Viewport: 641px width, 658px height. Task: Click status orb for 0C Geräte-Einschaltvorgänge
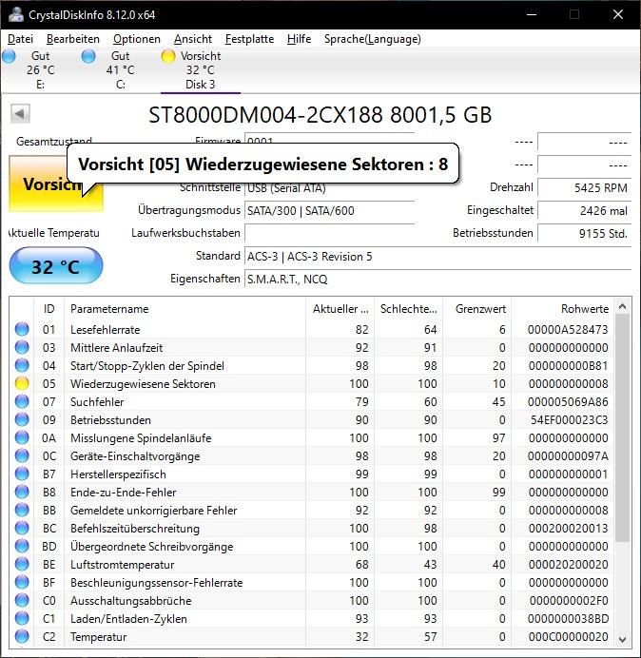(x=22, y=455)
